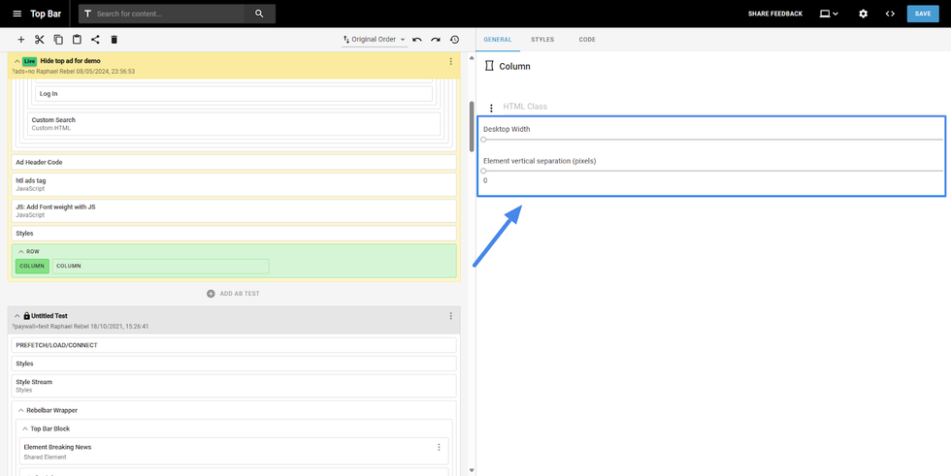Screen dimensions: 951x476
Task: Open the hamburger menu icon
Action: pyautogui.click(x=16, y=14)
